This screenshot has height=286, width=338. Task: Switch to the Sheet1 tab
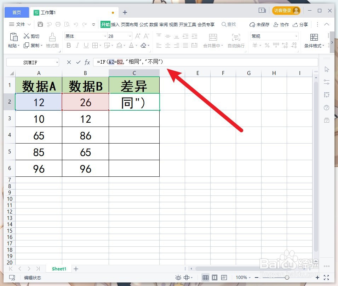point(59,269)
